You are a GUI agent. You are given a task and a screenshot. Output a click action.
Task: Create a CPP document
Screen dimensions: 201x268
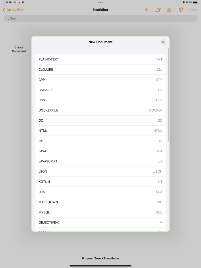(x=100, y=80)
